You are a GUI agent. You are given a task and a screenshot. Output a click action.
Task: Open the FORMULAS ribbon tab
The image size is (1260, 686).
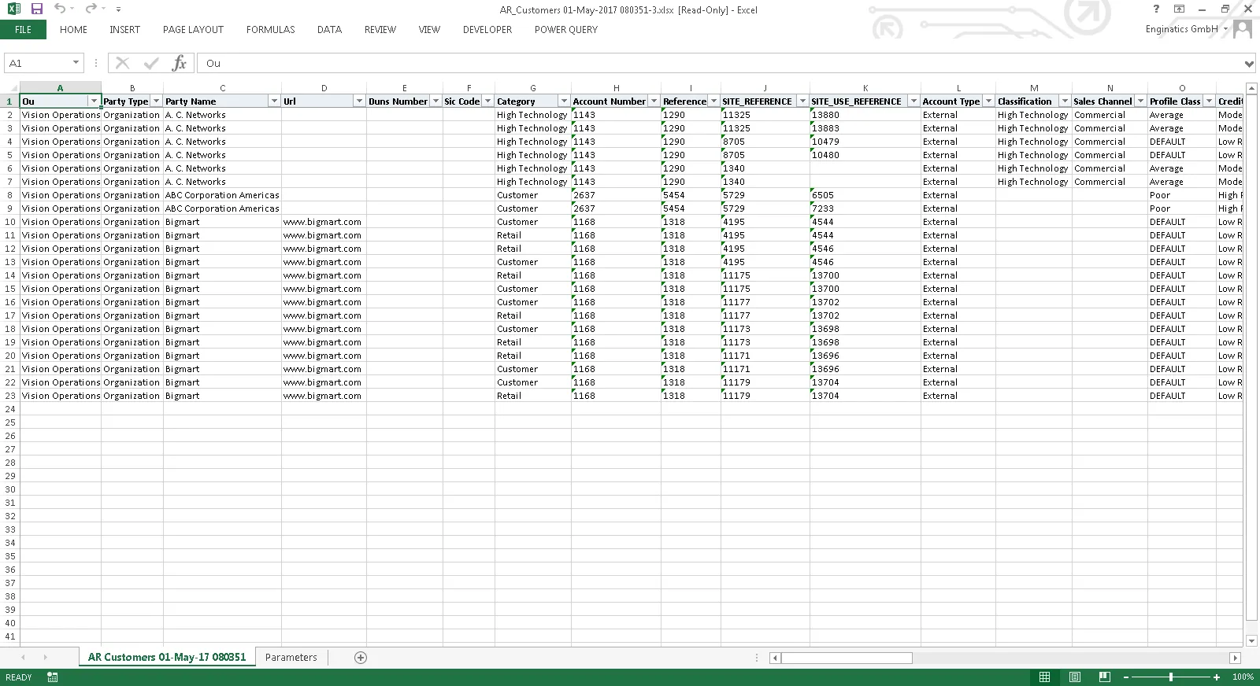270,29
